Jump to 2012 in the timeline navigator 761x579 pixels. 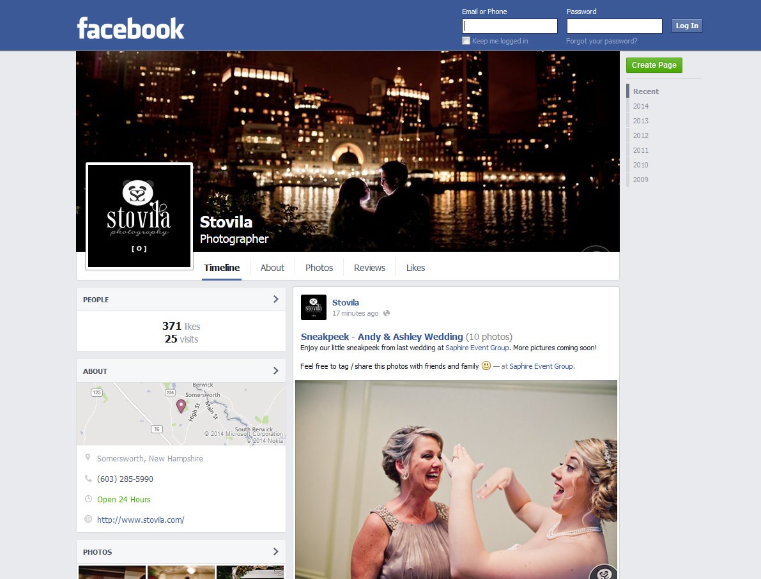(640, 135)
